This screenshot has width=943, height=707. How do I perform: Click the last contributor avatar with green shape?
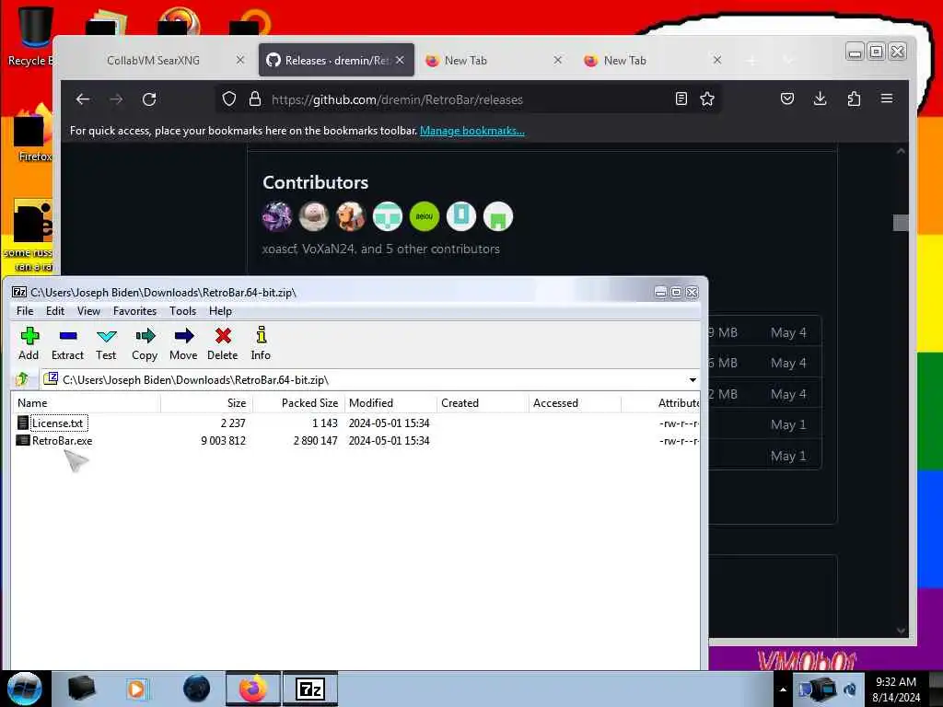point(498,216)
